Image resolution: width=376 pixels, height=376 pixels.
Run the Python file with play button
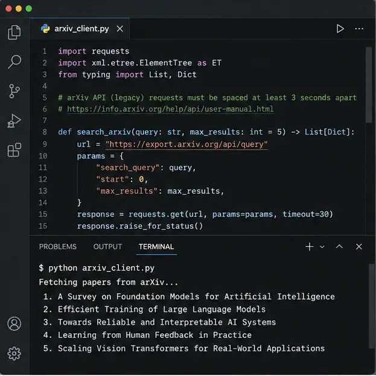(340, 28)
